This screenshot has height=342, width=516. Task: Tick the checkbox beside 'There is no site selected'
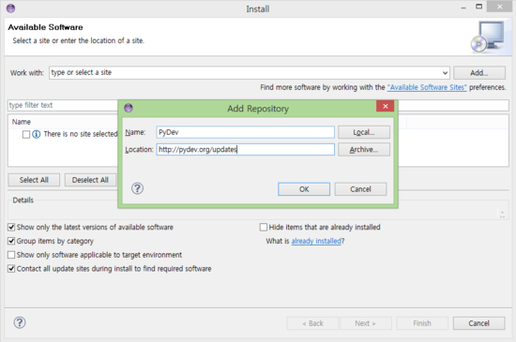[26, 134]
